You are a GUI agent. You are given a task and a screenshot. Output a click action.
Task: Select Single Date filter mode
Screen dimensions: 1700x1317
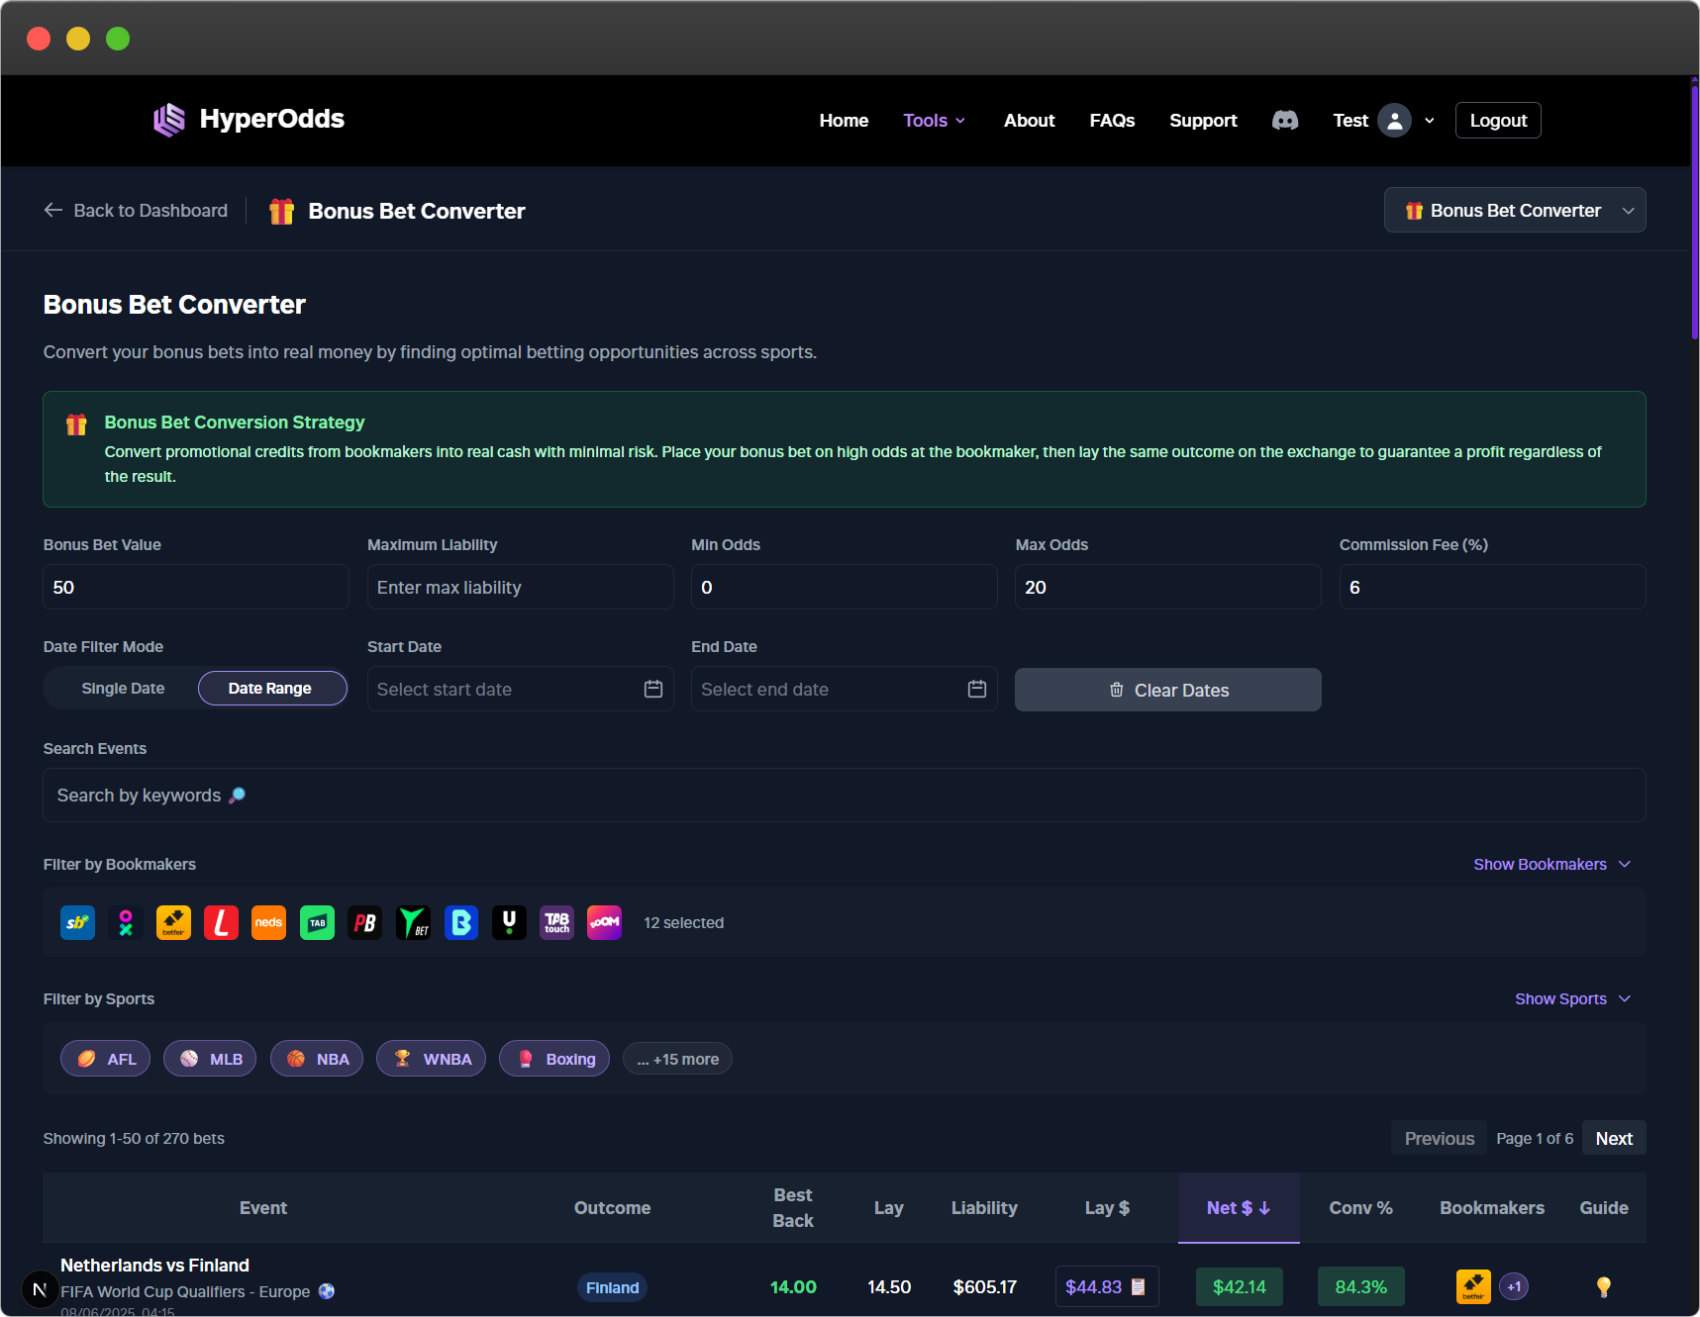click(123, 689)
